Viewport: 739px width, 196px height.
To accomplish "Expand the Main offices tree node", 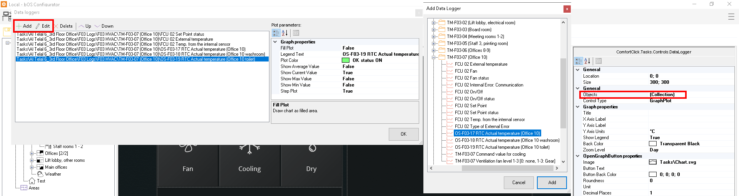I will (32, 167).
